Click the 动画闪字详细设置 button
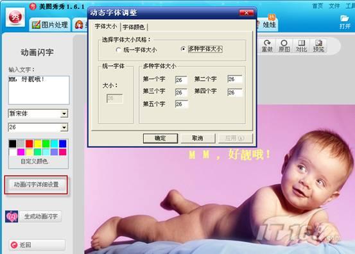 point(36,185)
